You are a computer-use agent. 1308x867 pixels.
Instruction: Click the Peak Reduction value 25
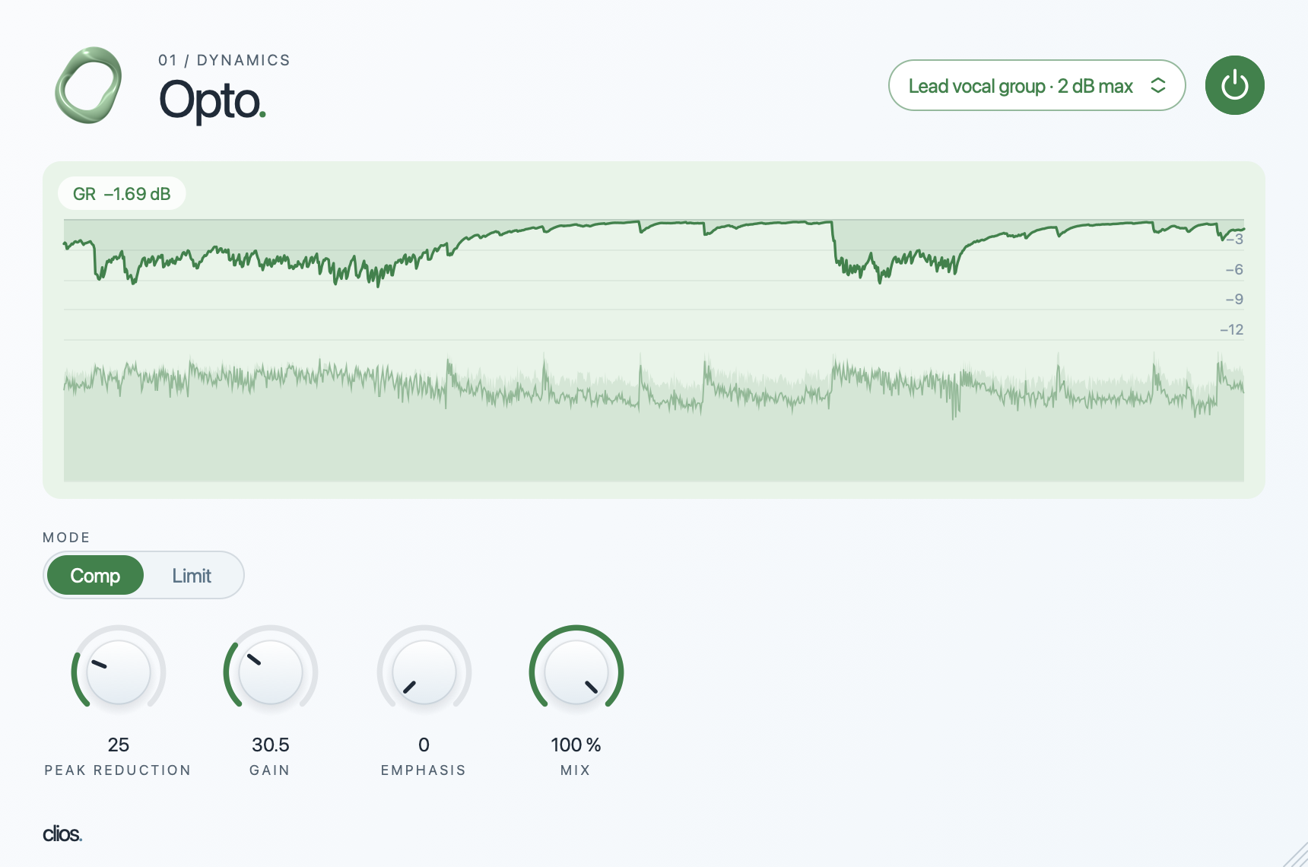[x=119, y=745]
